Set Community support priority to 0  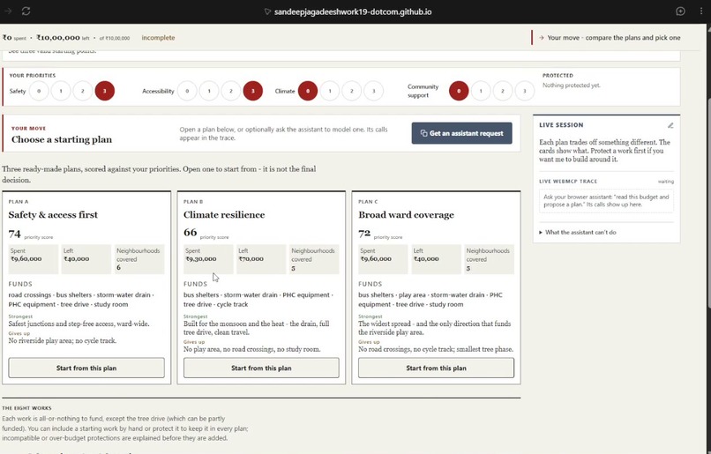[x=459, y=91]
